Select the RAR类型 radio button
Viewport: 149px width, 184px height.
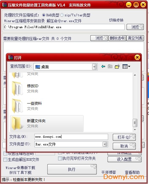[44, 15]
